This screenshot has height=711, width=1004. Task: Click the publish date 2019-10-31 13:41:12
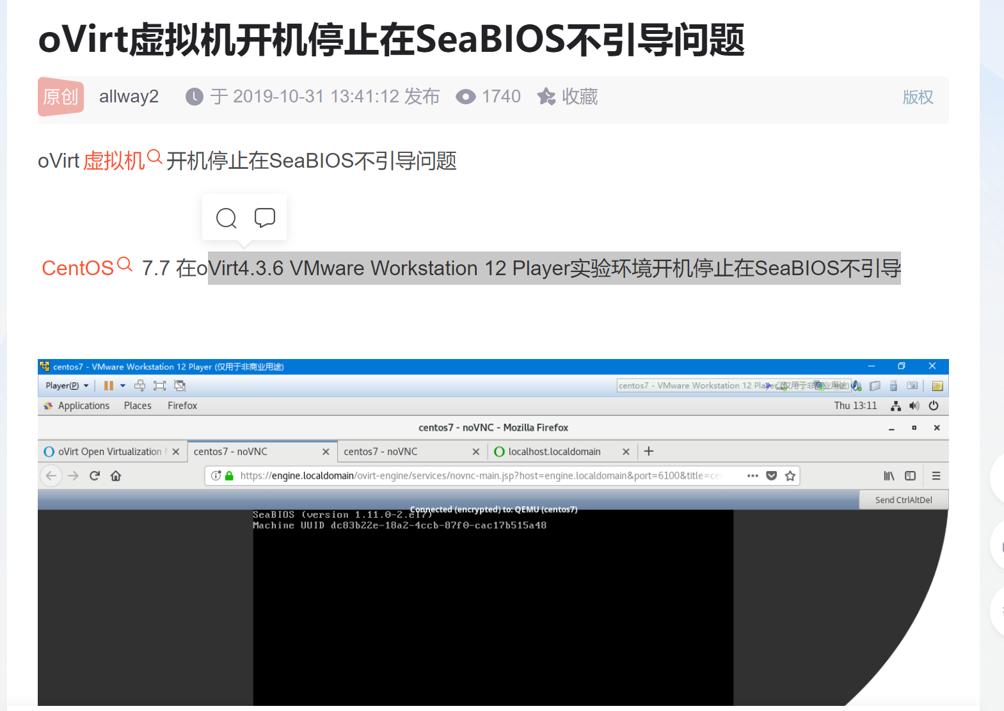(316, 97)
